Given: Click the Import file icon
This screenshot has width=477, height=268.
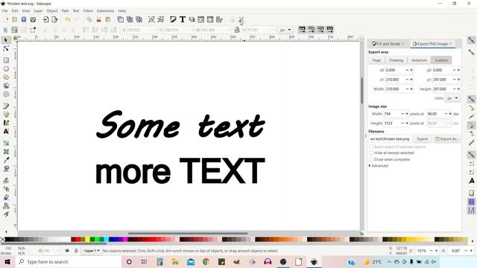Looking at the screenshot, I should point(46,19).
